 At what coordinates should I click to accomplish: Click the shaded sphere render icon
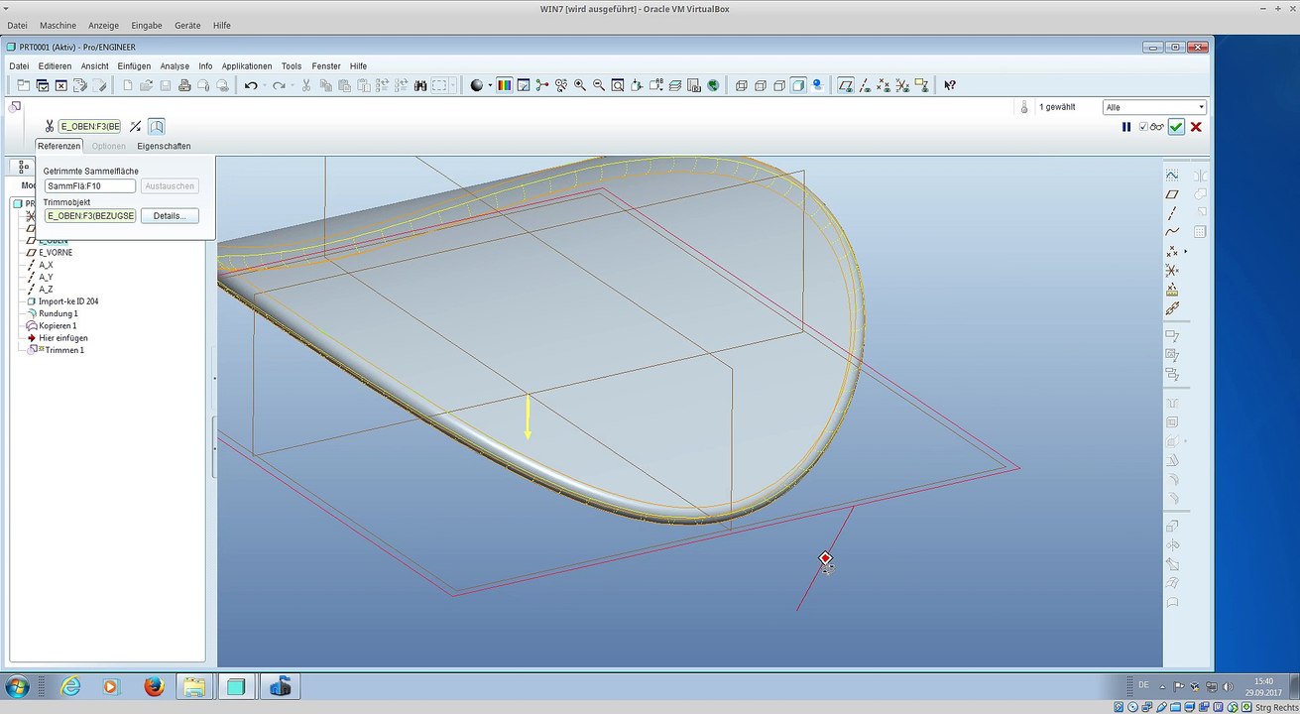[477, 85]
